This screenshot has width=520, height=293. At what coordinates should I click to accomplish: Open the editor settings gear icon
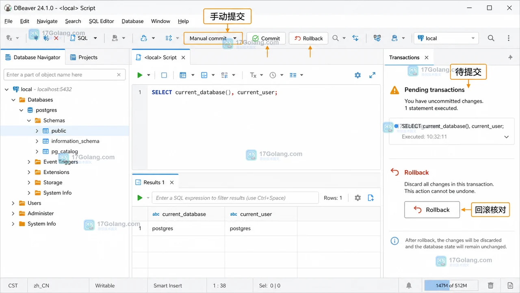pos(357,75)
